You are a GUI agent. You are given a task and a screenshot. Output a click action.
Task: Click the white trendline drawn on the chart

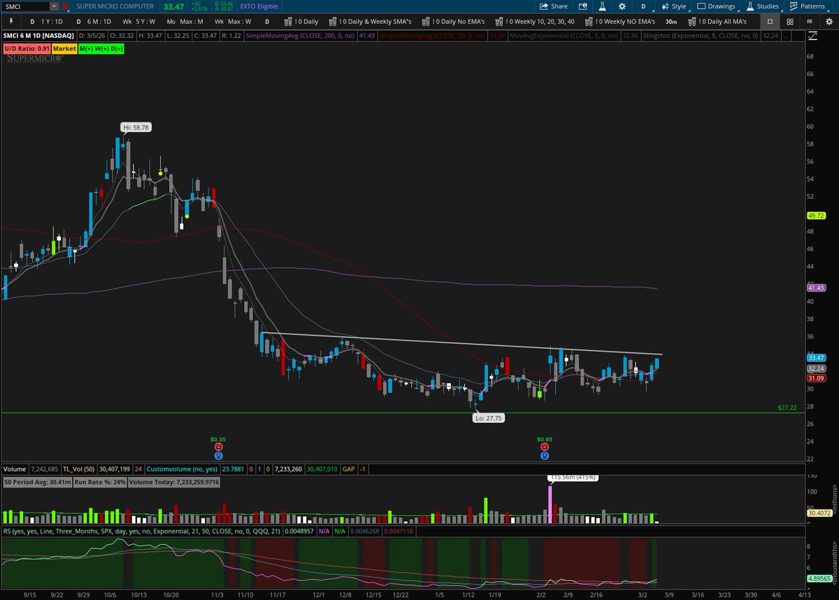461,343
